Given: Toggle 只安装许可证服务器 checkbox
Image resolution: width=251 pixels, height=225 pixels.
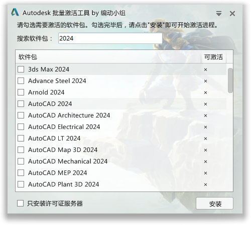Looking at the screenshot, I should pos(20,203).
